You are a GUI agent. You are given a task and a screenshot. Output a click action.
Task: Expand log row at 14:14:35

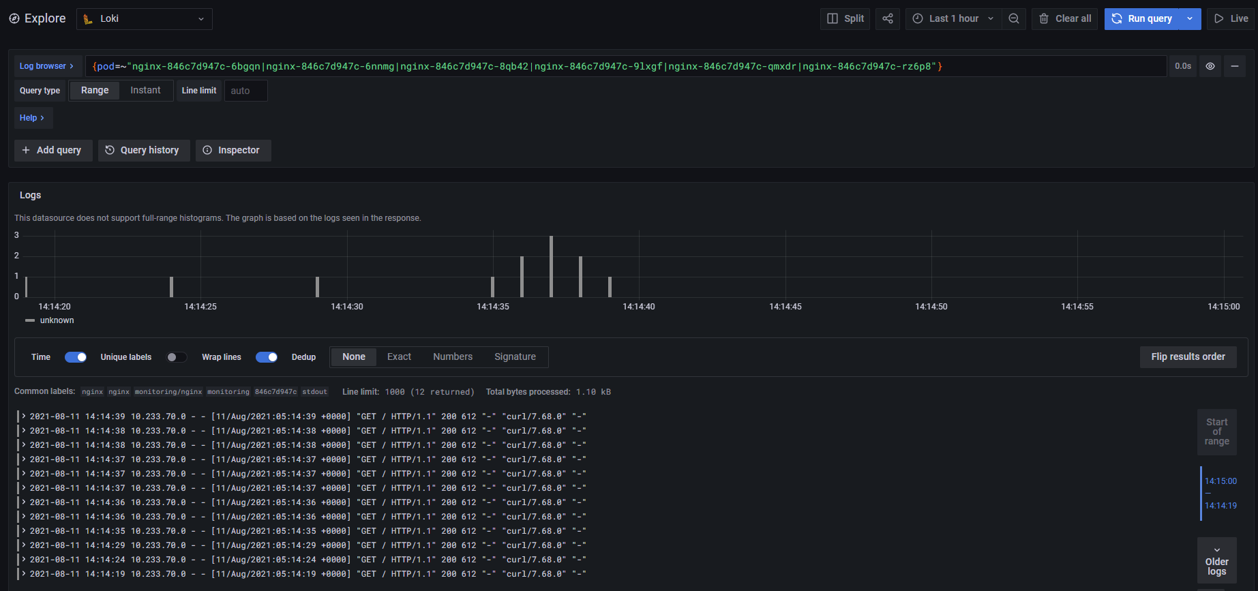24,530
